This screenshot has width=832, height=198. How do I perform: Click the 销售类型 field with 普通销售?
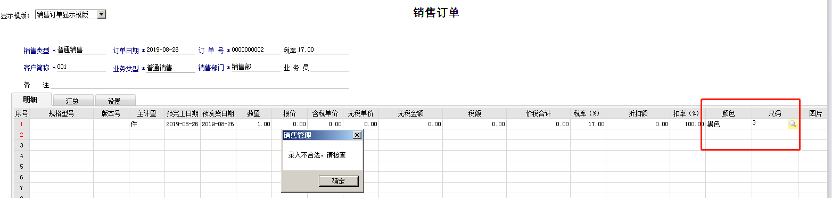(81, 50)
